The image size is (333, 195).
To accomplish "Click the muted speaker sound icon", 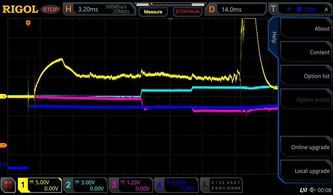I will point(313,190).
